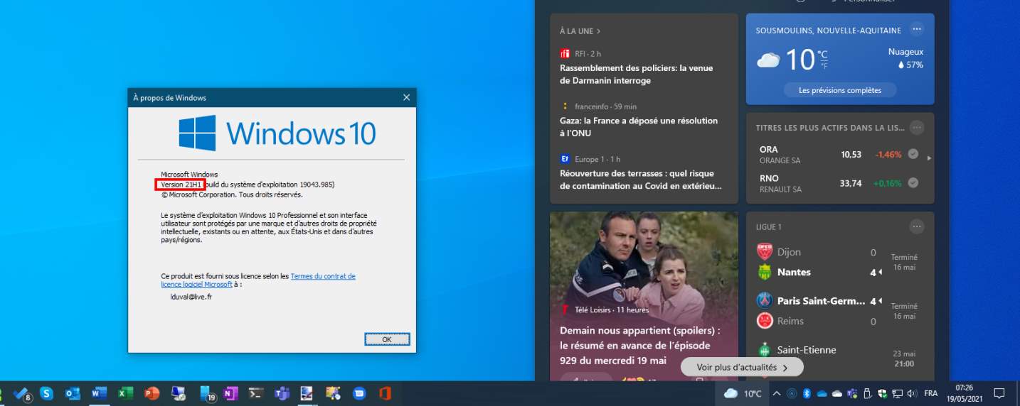Open the Office hub taskbar icon
Image resolution: width=1020 pixels, height=406 pixels.
click(385, 393)
